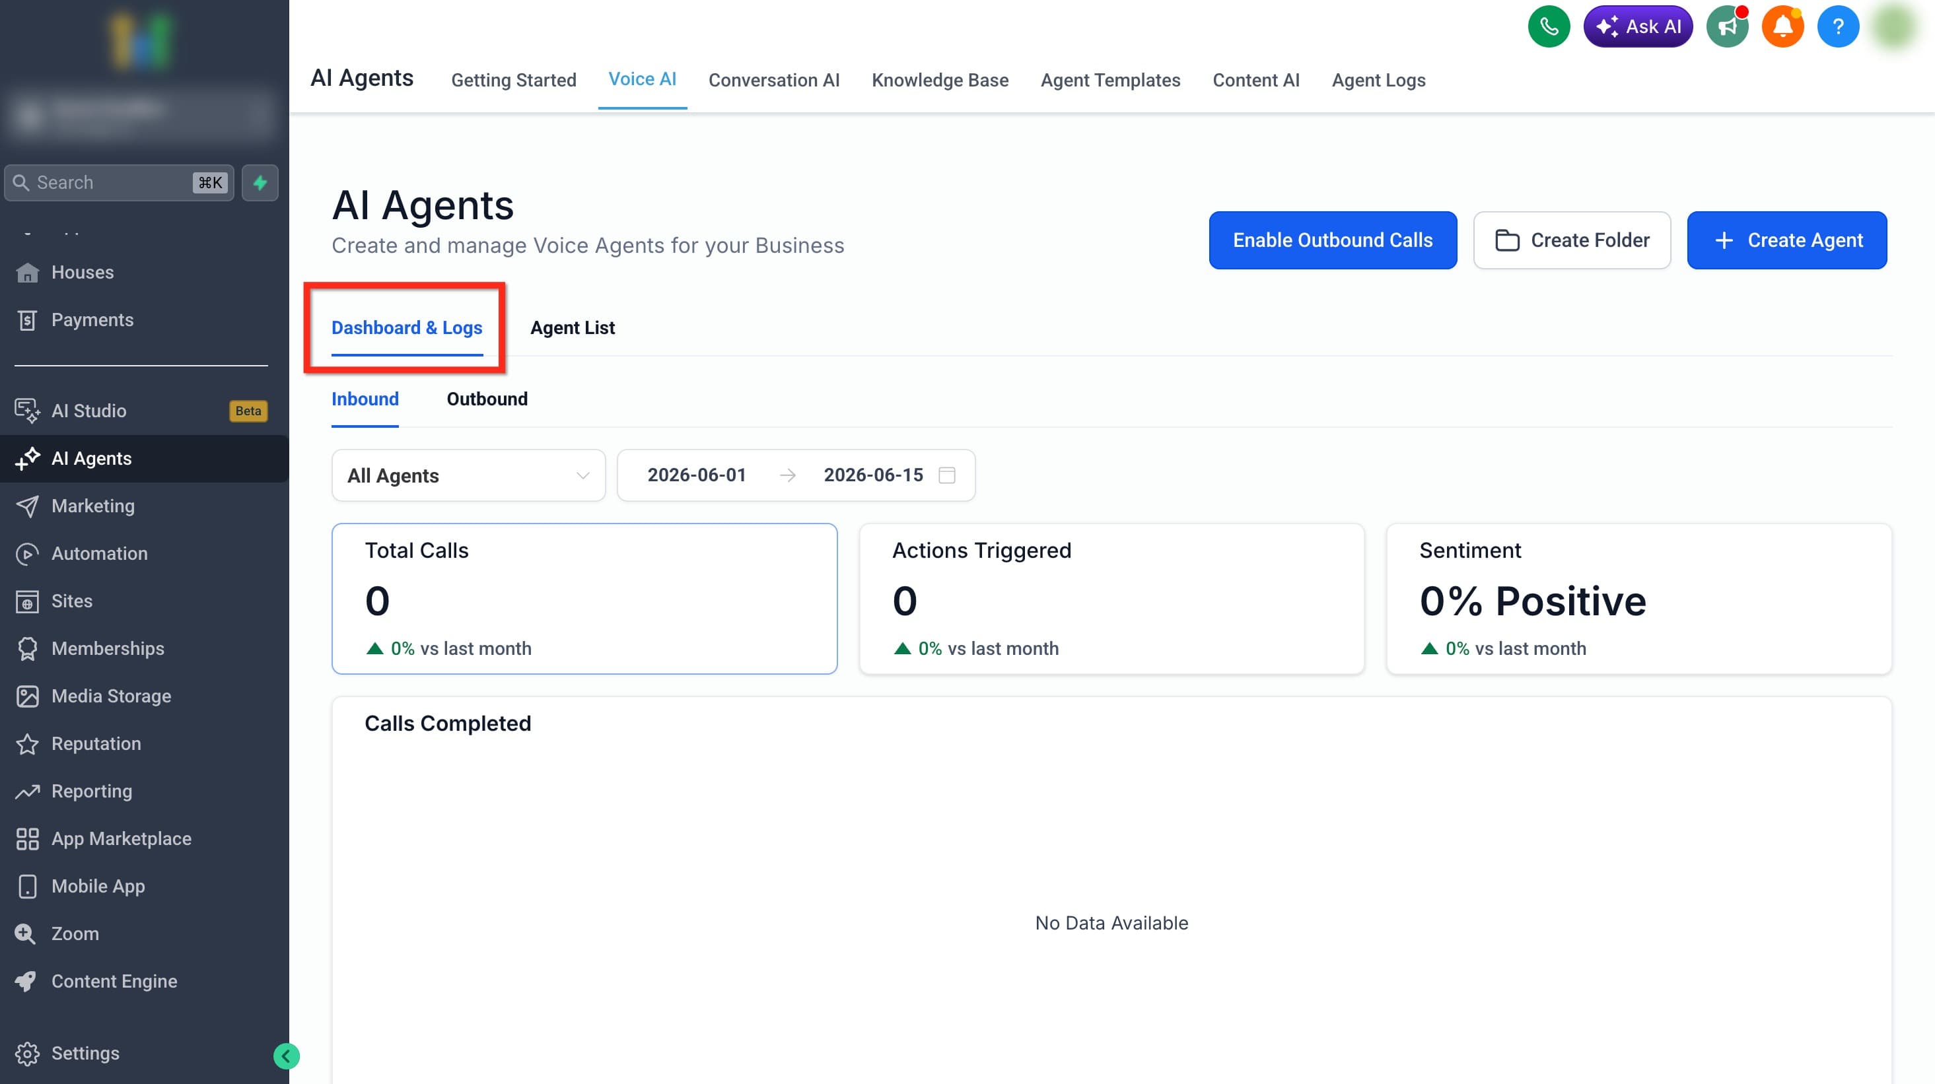Click the Memberships badge icon
This screenshot has width=1935, height=1084.
click(27, 648)
